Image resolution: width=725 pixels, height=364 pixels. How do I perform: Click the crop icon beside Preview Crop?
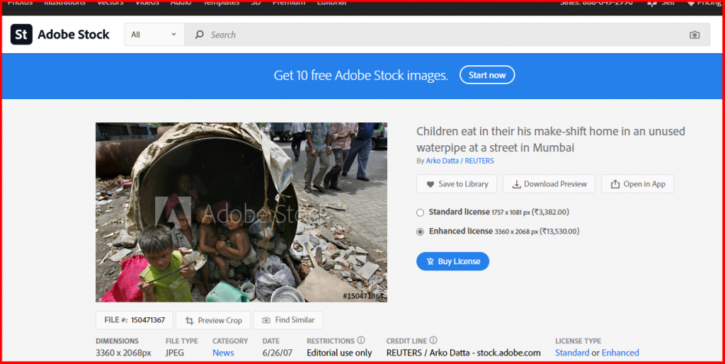[189, 320]
